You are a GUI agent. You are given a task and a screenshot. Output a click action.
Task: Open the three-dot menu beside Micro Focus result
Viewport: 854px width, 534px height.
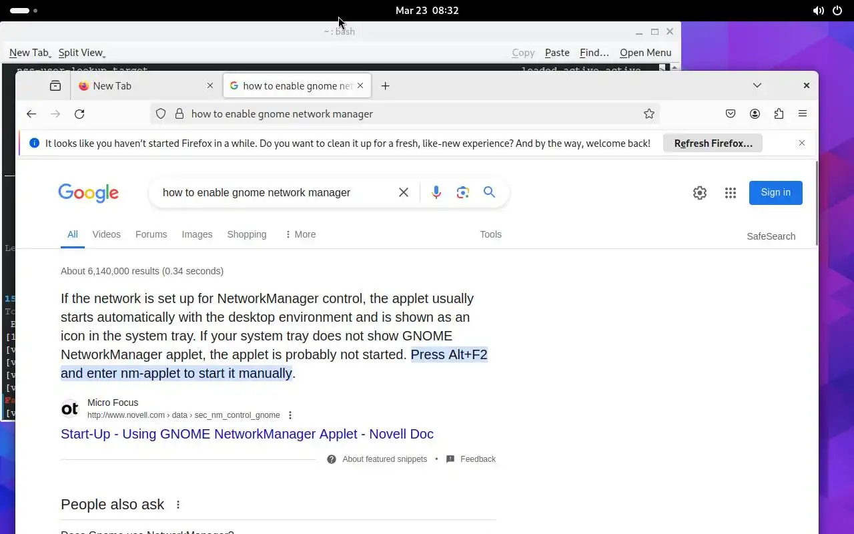[x=290, y=415]
